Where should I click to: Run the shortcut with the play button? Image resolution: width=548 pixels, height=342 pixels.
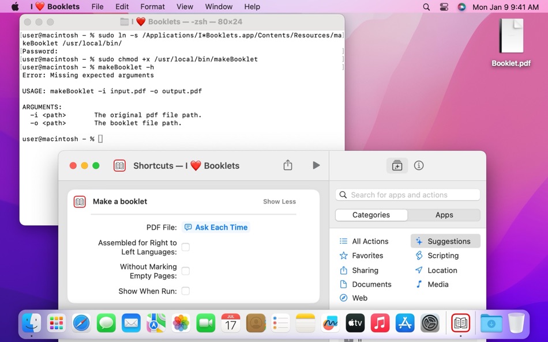(x=316, y=165)
